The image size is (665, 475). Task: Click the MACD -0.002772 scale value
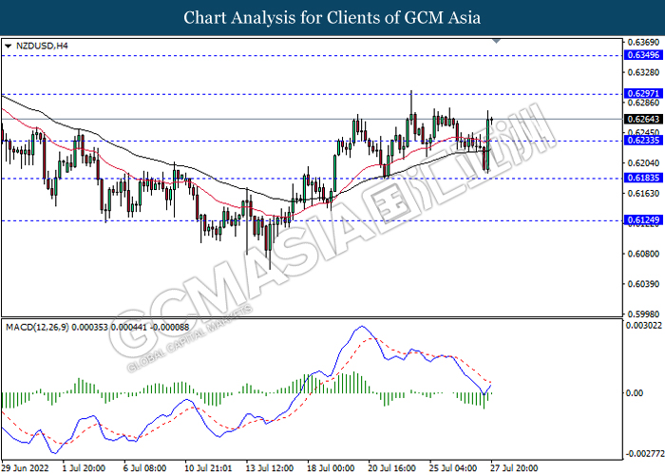(645, 454)
